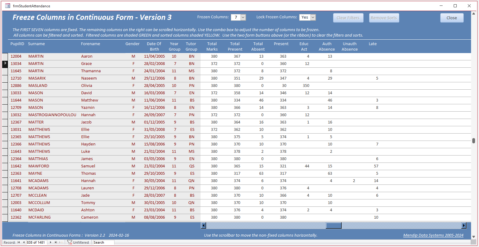
Task: Click the vertical scrollbar up arrow
Action: (x=474, y=13)
